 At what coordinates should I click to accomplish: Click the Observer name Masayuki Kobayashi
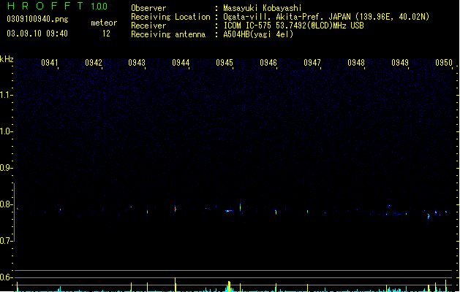263,8
